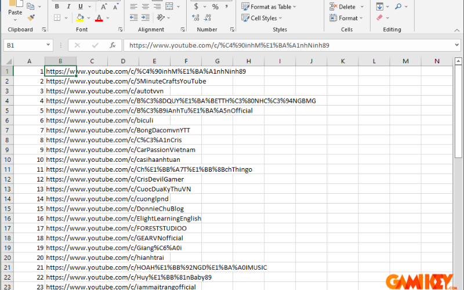Viewport: 464px width, 290px height.
Task: Click the Insert Function fx icon
Action: (113, 45)
